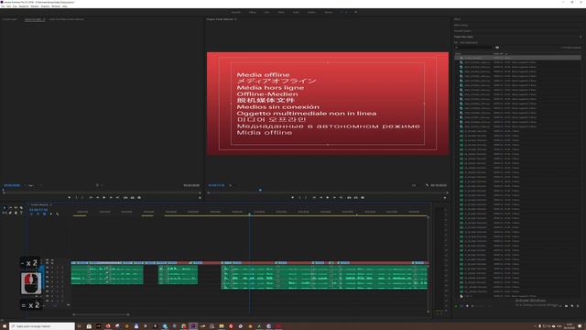This screenshot has width=586, height=330.
Task: Switch to Audio workspace tab
Action: pyautogui.click(x=296, y=12)
